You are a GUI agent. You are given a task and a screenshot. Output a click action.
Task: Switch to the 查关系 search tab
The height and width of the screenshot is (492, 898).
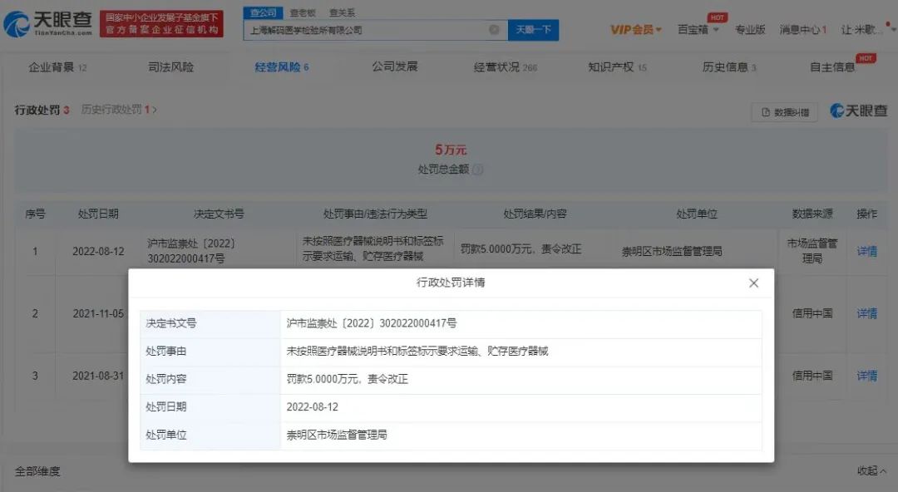[342, 12]
